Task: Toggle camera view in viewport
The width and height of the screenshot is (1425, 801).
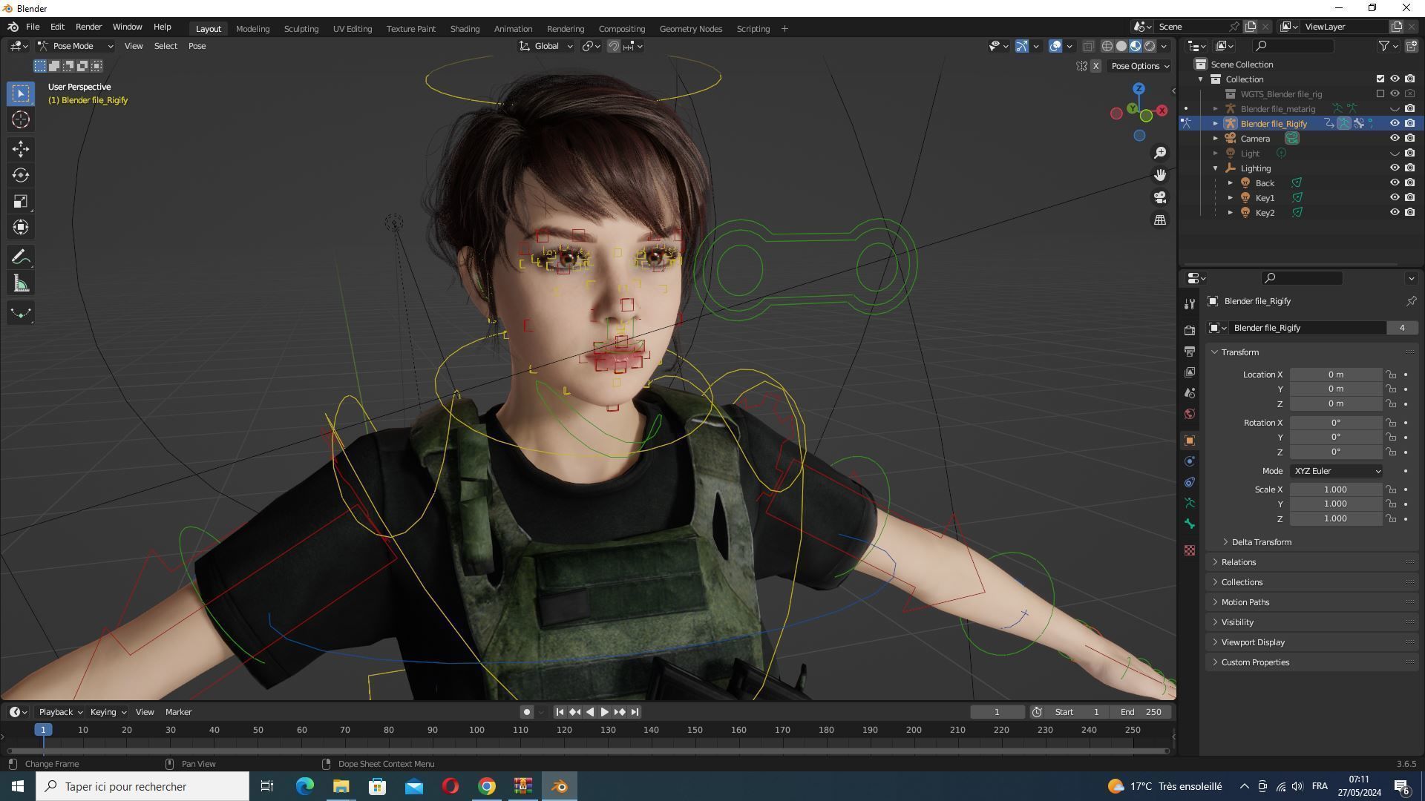Action: pos(1159,197)
